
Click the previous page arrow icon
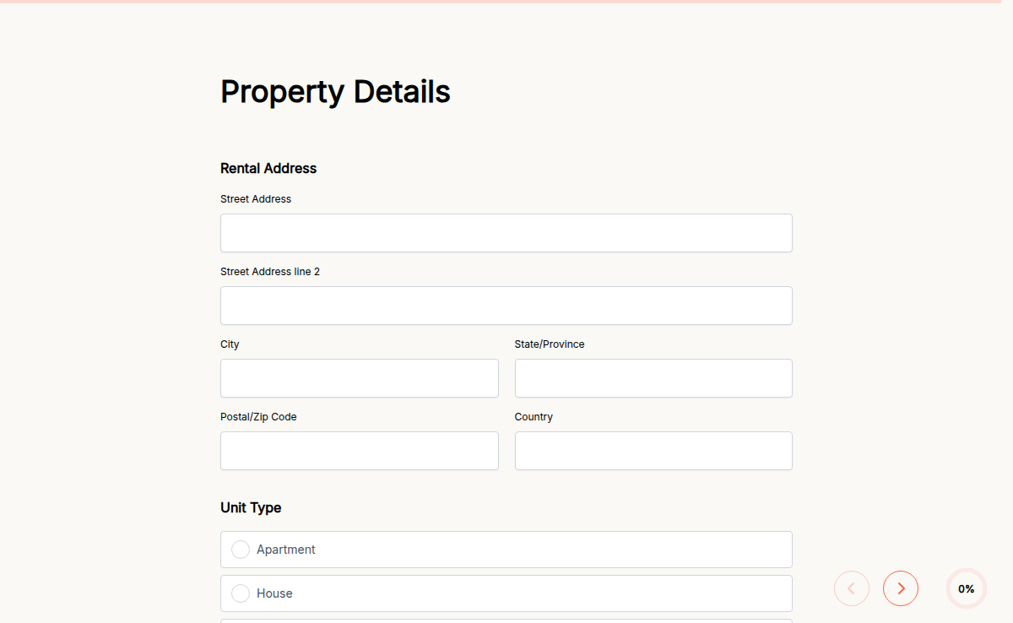click(x=851, y=588)
